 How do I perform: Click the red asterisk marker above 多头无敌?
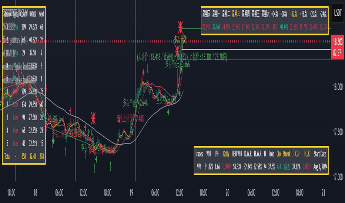pyautogui.click(x=180, y=27)
